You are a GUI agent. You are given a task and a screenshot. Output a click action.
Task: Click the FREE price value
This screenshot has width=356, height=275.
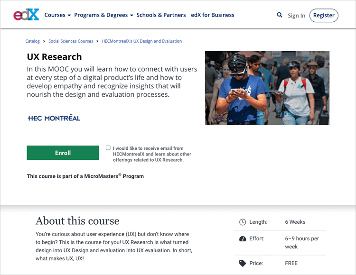pyautogui.click(x=291, y=263)
